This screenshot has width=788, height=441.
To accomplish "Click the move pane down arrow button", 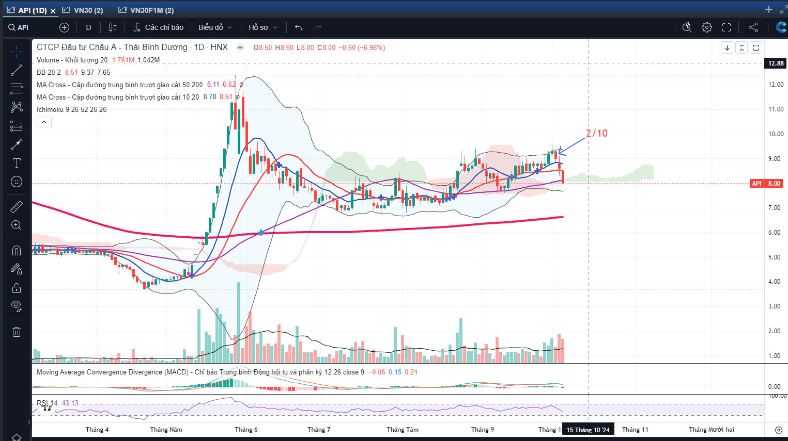I will 727,47.
